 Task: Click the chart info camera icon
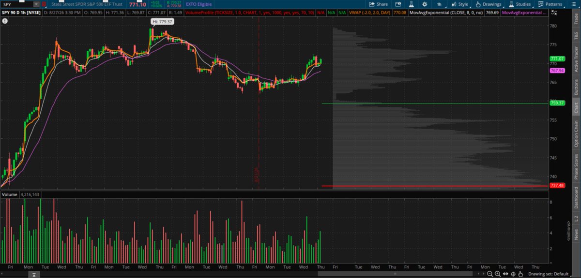tap(398, 4)
